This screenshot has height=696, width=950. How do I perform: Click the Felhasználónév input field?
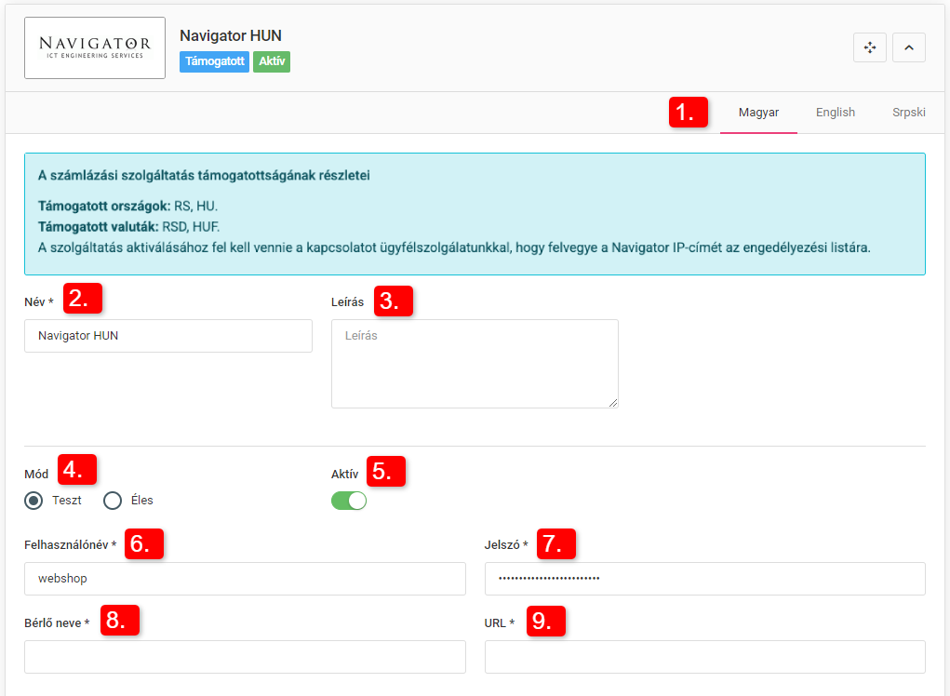[245, 579]
